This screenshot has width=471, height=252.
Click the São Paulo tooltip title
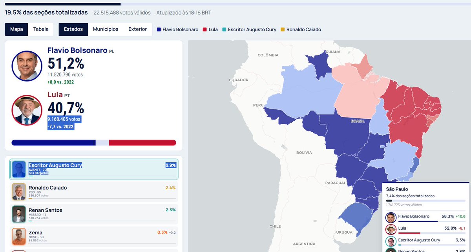pos(397,189)
